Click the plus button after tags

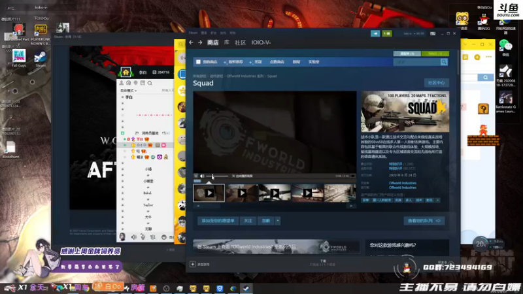[437, 201]
